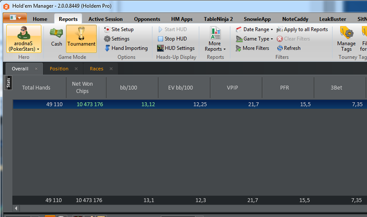Open More Filters
The width and height of the screenshot is (367, 217).
tap(253, 48)
